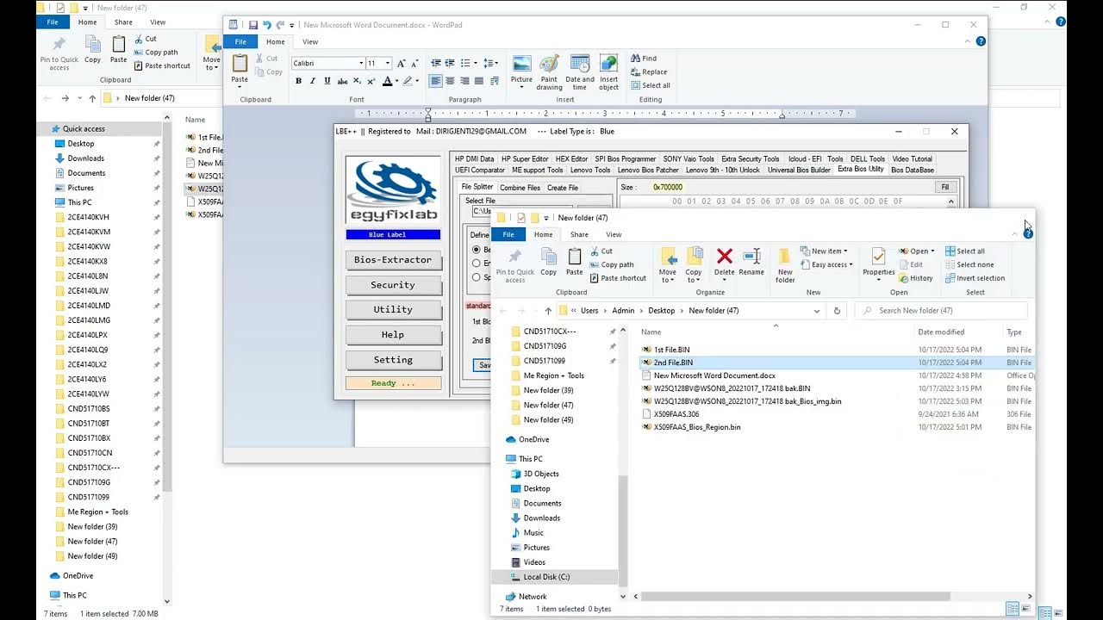1103x620 pixels.
Task: Click Security button in LBE++ sidebar
Action: tap(393, 285)
